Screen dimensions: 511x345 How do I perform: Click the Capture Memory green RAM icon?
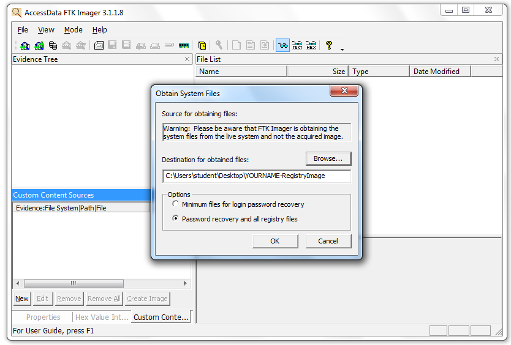(184, 45)
